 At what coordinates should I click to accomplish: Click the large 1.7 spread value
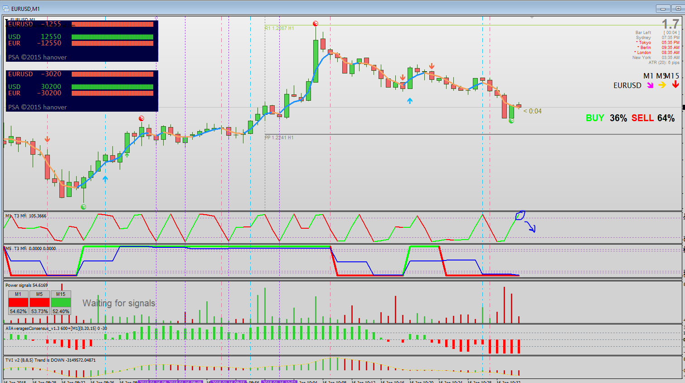670,24
